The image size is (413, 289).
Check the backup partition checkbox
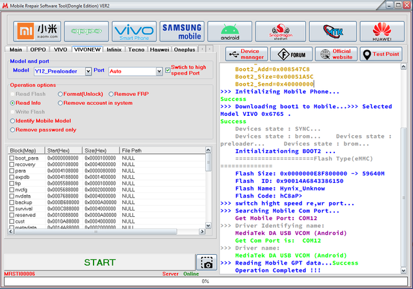12,202
